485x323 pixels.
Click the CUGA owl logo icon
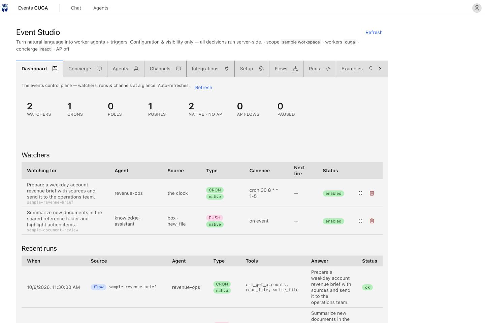5,8
